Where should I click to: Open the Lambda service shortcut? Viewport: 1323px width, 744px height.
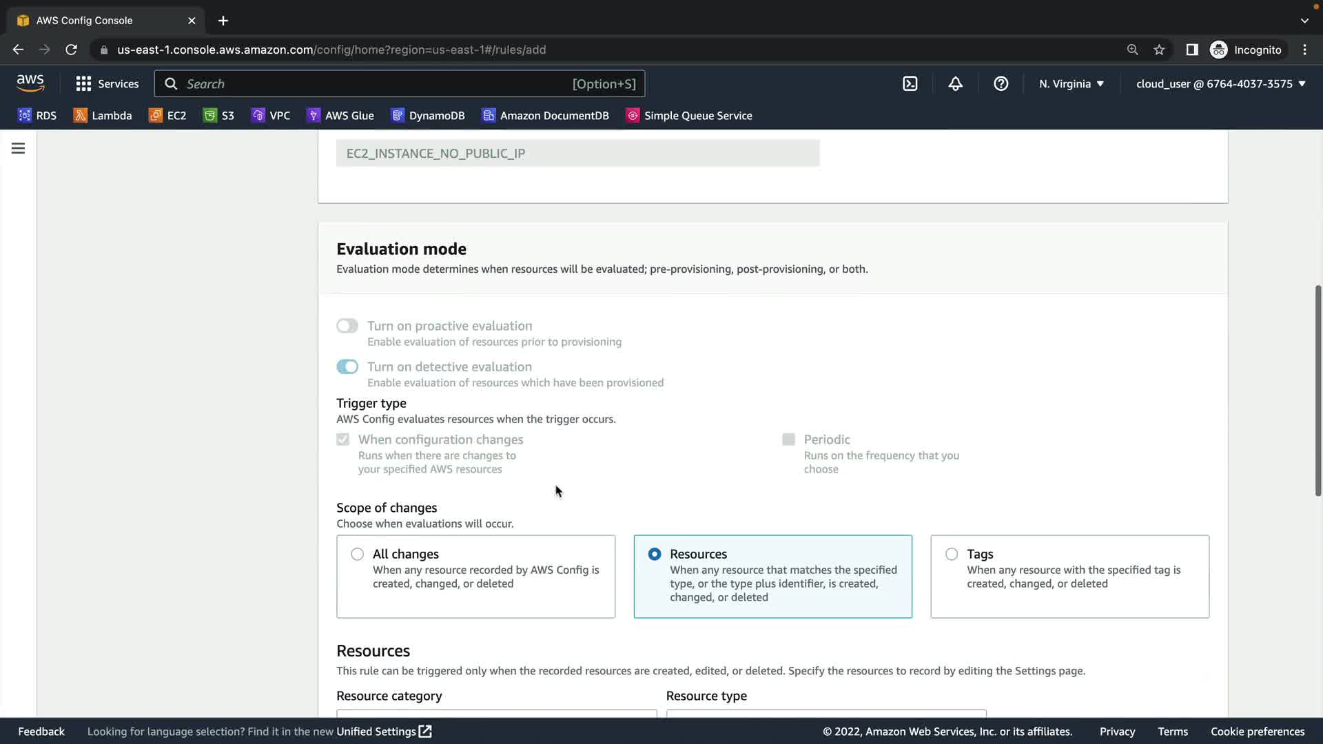coord(103,115)
